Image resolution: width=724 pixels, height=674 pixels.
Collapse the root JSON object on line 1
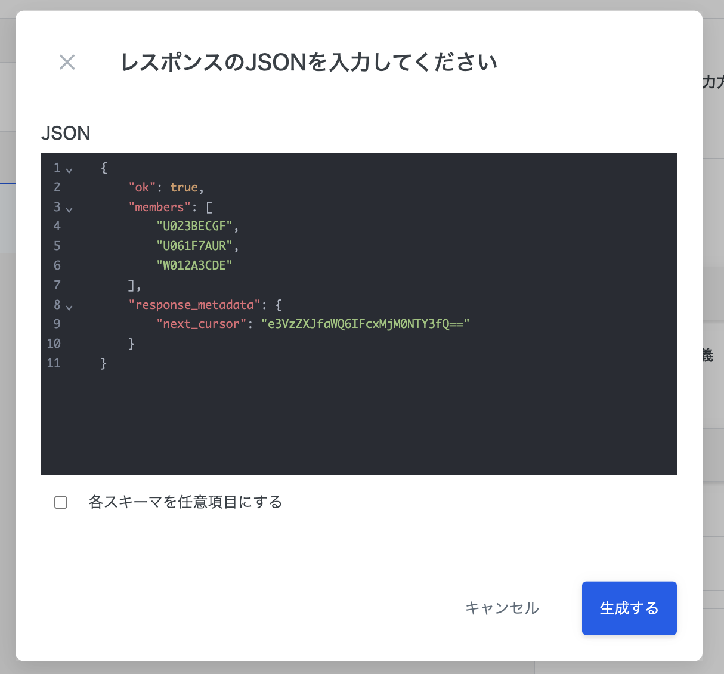(70, 170)
